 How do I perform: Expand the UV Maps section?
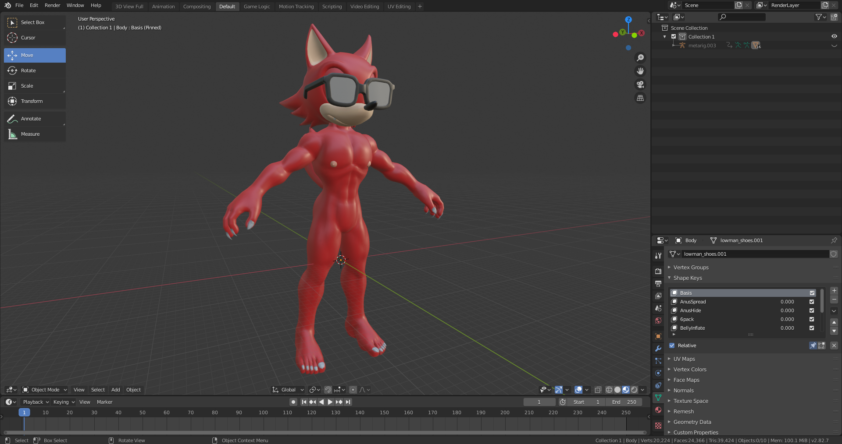point(684,359)
